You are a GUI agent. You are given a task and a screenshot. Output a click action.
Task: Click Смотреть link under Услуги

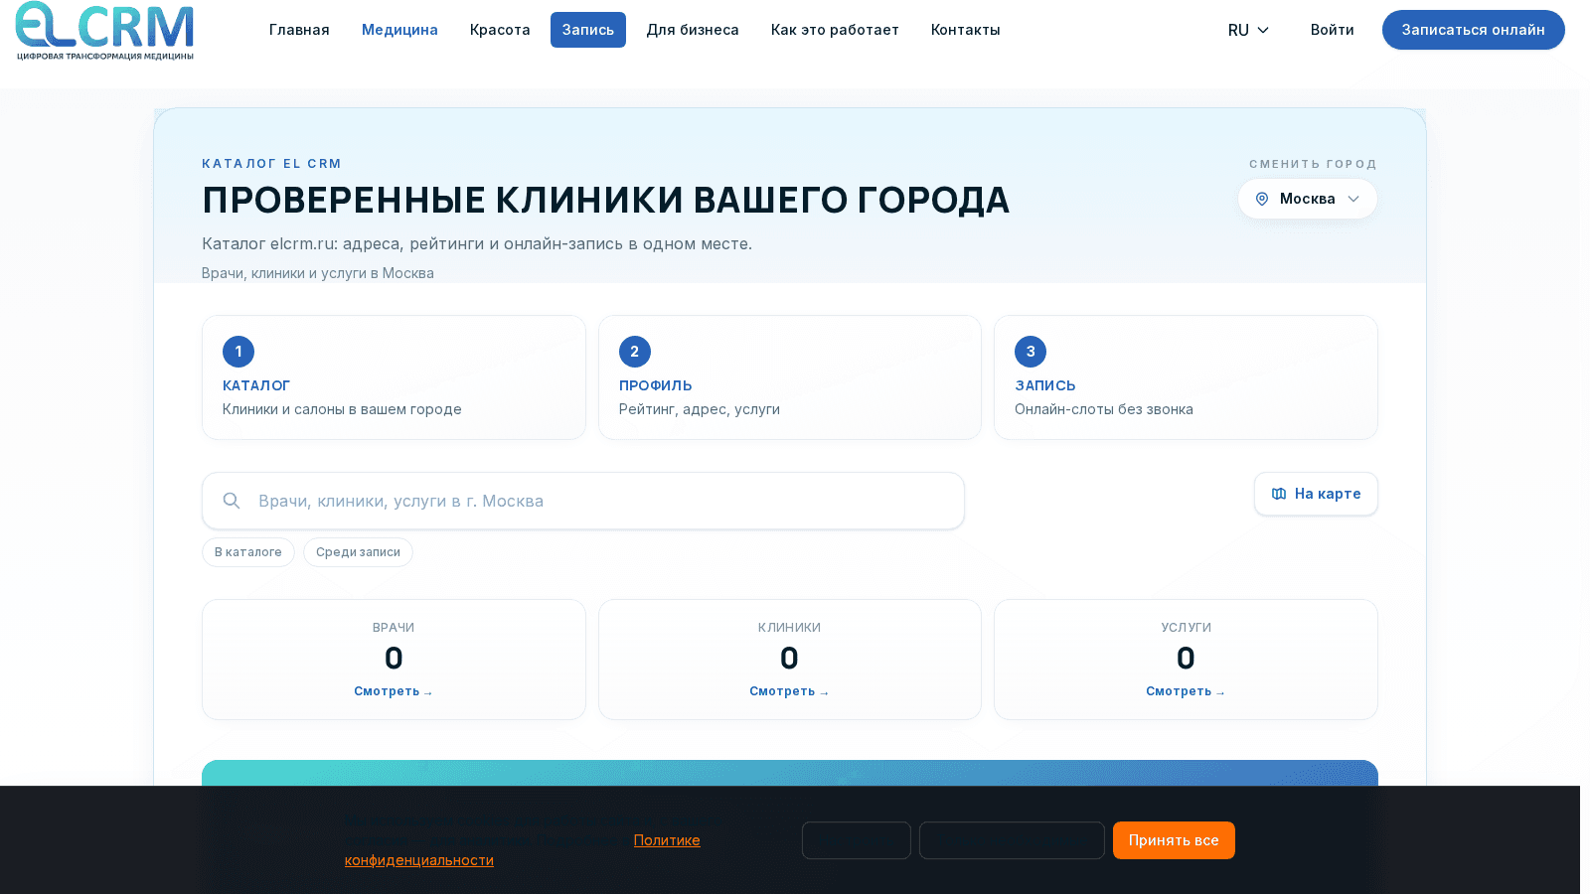1186,691
